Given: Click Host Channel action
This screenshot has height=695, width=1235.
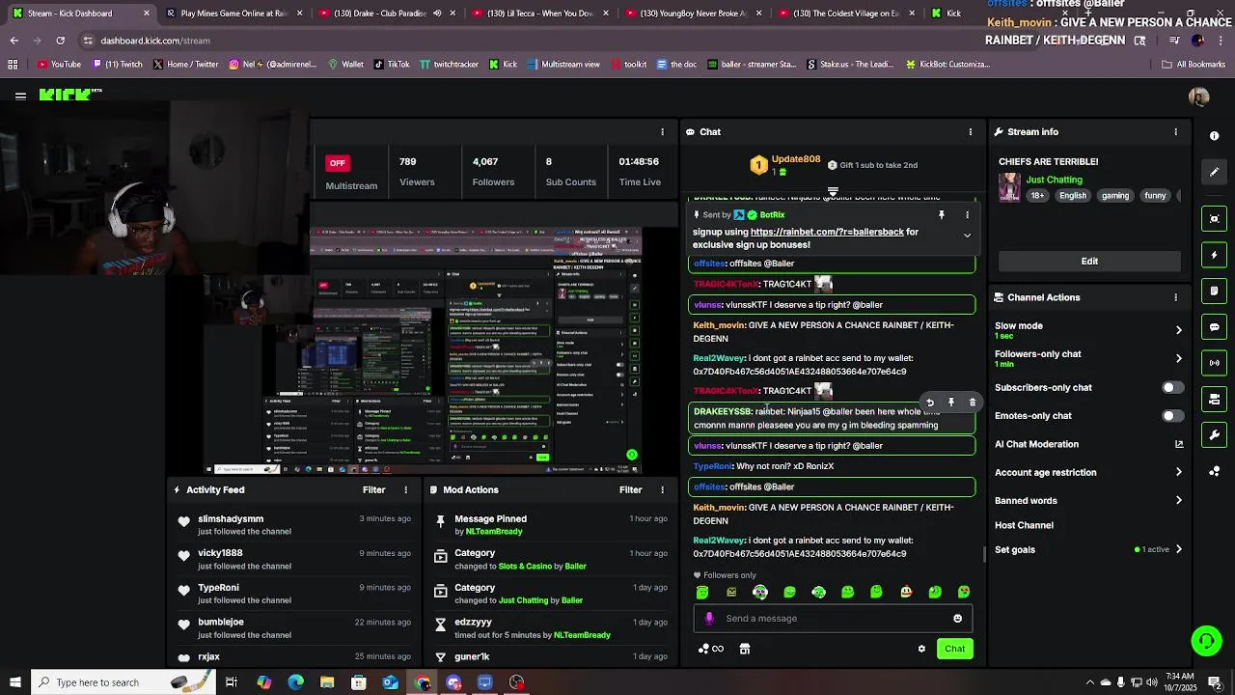Looking at the screenshot, I should tap(1024, 525).
